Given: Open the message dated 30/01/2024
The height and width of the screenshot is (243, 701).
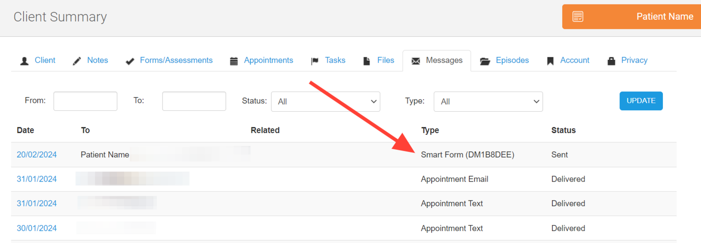Looking at the screenshot, I should (37, 228).
